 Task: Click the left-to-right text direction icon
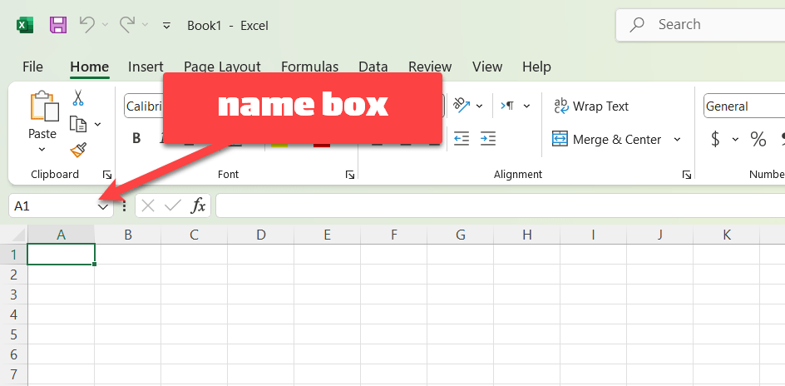507,106
